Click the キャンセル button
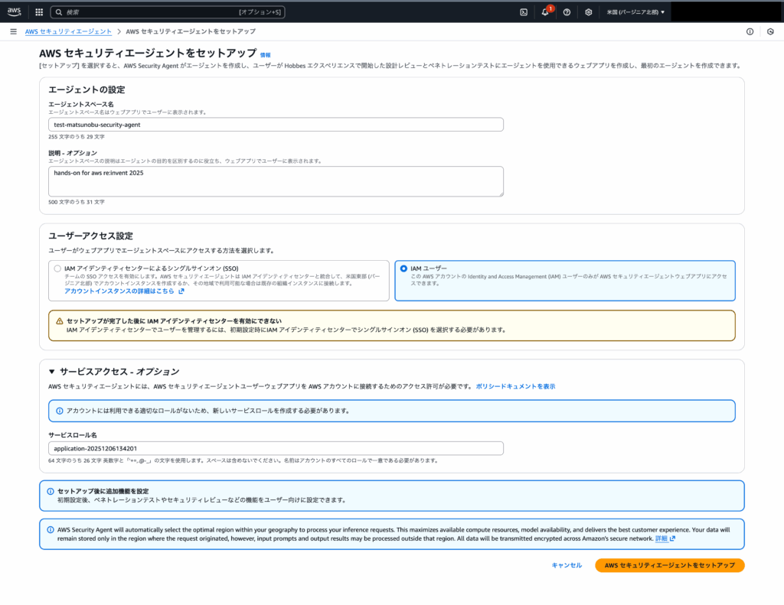Screen dimensions: 784x605 coord(567,565)
